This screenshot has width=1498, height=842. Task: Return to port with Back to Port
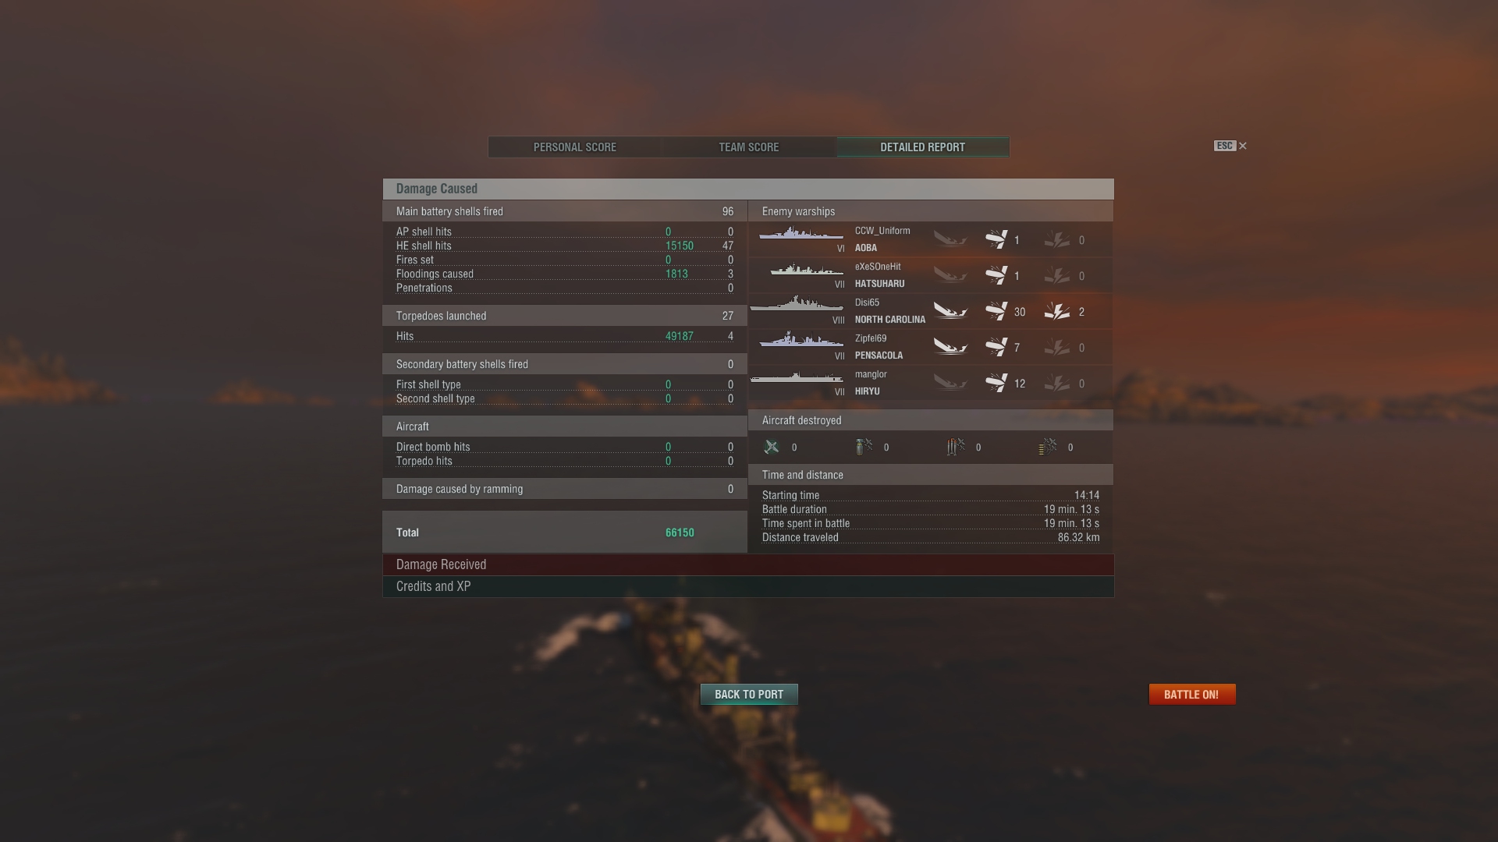749,695
